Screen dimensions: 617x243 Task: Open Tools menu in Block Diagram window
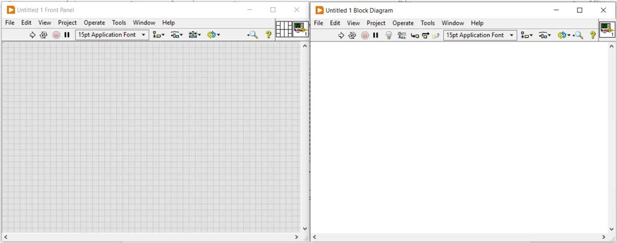[x=427, y=23]
